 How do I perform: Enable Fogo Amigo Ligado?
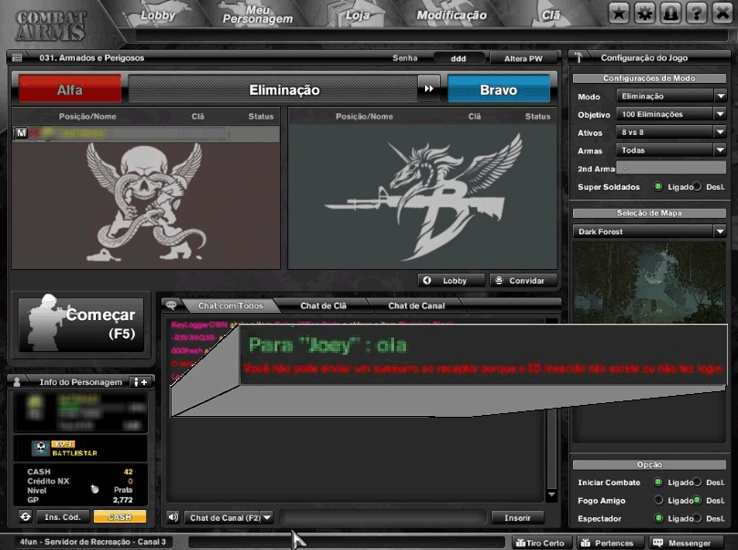[659, 500]
